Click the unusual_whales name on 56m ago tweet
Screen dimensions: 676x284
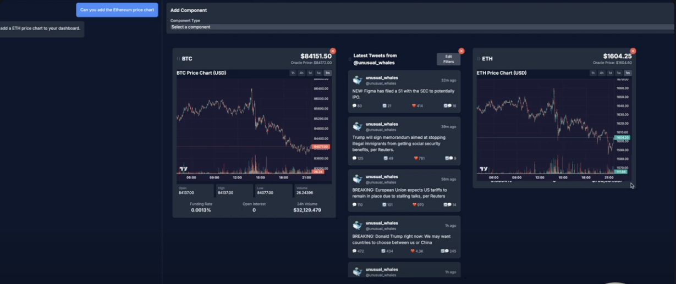pos(382,177)
